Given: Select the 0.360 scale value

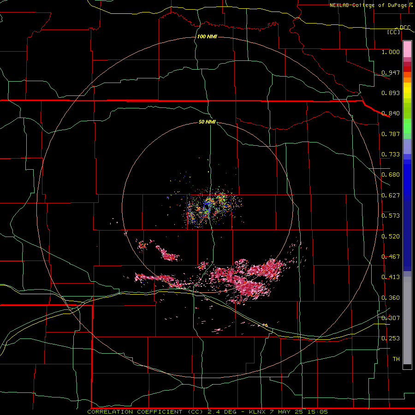Looking at the screenshot, I should (391, 298).
